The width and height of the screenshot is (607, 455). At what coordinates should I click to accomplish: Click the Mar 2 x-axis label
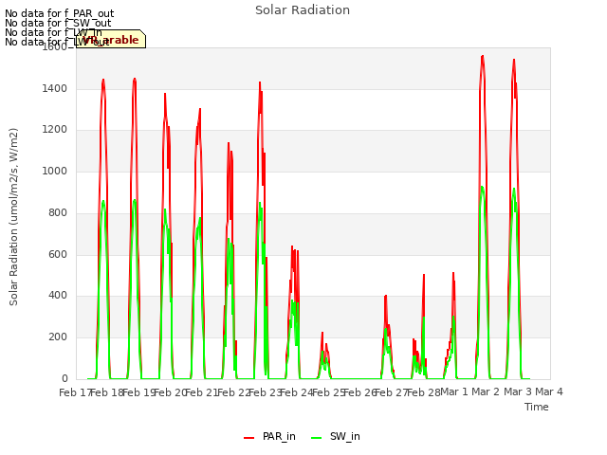[x=486, y=391]
